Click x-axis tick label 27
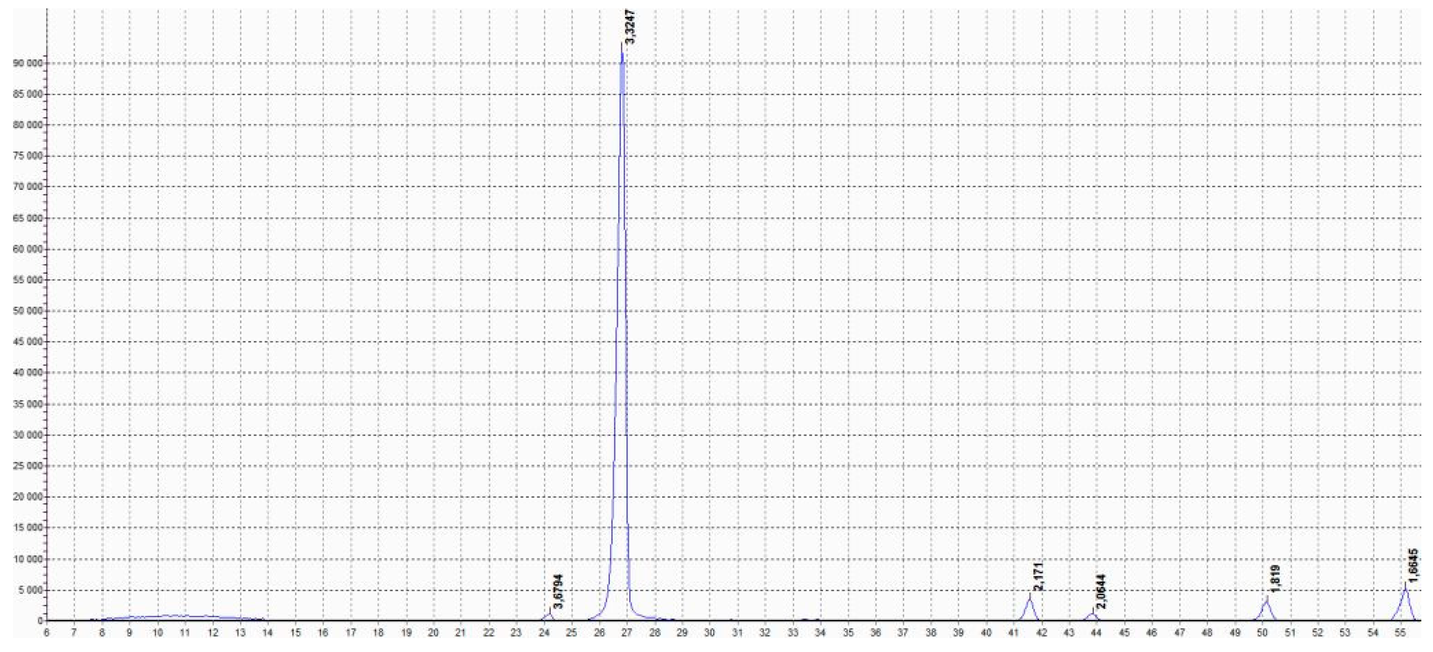This screenshot has width=1433, height=652. tap(627, 633)
